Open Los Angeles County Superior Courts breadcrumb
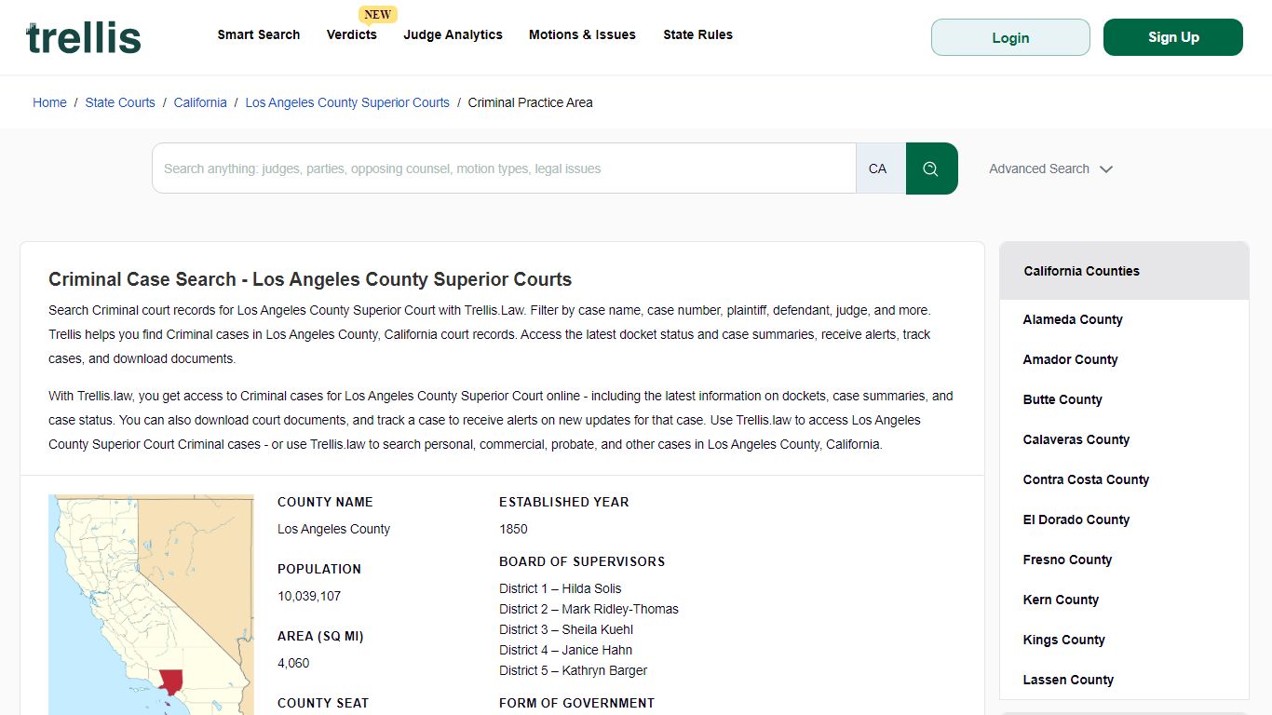 tap(347, 102)
